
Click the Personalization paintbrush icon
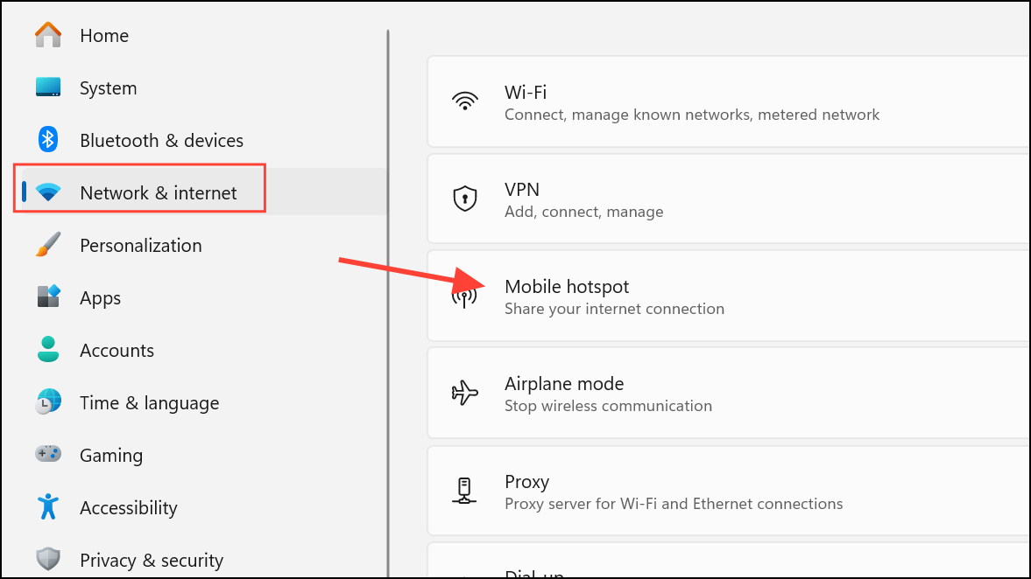tap(48, 245)
